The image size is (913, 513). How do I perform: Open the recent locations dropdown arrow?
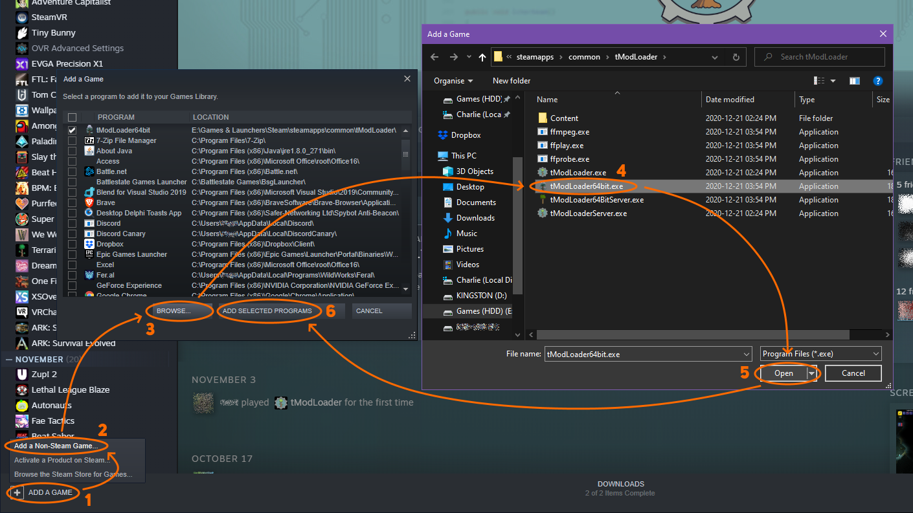pos(469,57)
